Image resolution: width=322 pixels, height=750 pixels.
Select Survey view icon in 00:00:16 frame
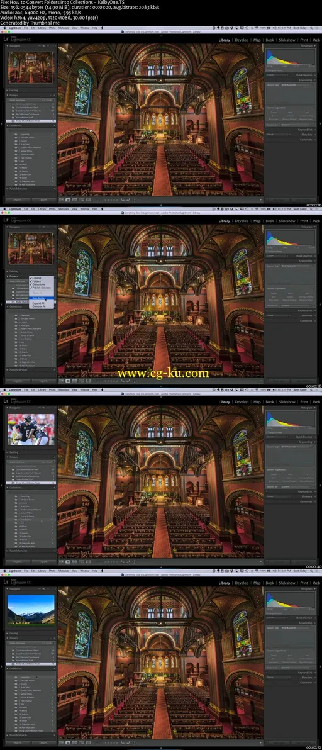82,199
